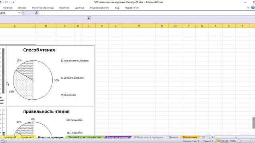Open Customize Quick Access Toolbar dropdown
This screenshot has width=255, height=143.
(x=14, y=2)
